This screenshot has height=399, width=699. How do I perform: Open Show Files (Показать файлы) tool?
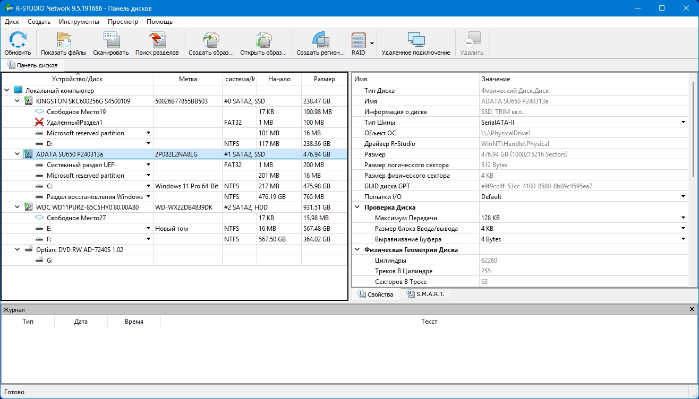tap(63, 43)
